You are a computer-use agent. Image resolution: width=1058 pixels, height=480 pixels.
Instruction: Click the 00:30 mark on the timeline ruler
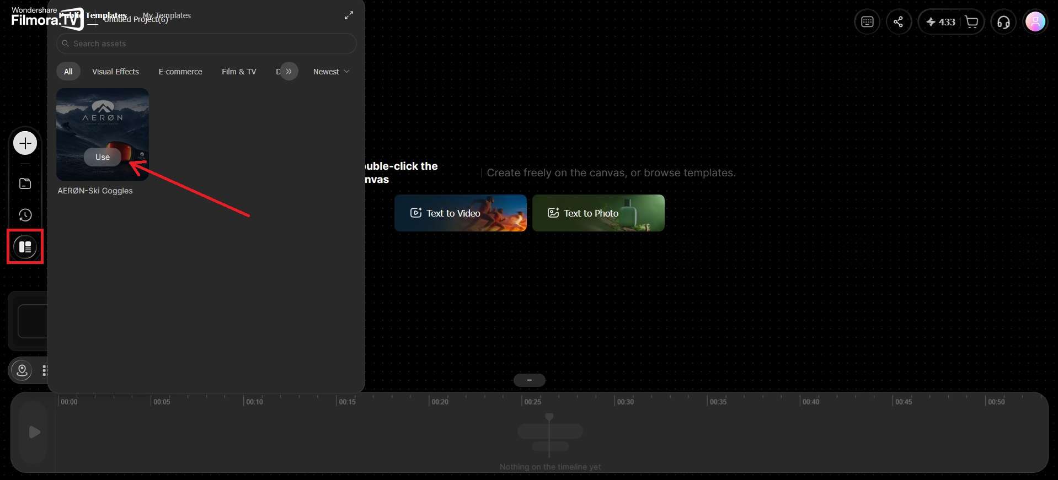click(x=626, y=402)
